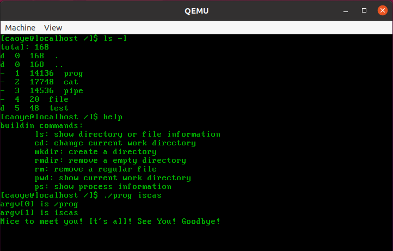Click the 'pipe' file entry in listing

click(x=73, y=91)
